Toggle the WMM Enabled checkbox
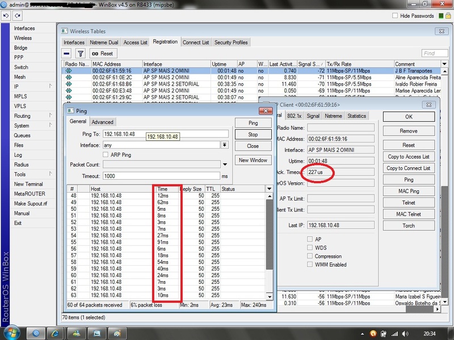The width and height of the screenshot is (454, 340). pos(310,264)
